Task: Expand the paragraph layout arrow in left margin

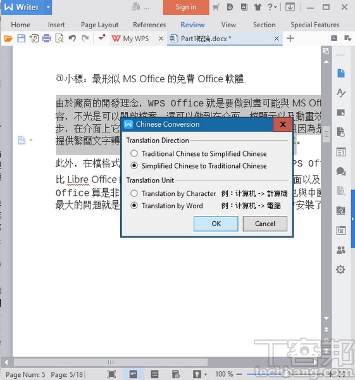Action: (x=31, y=140)
